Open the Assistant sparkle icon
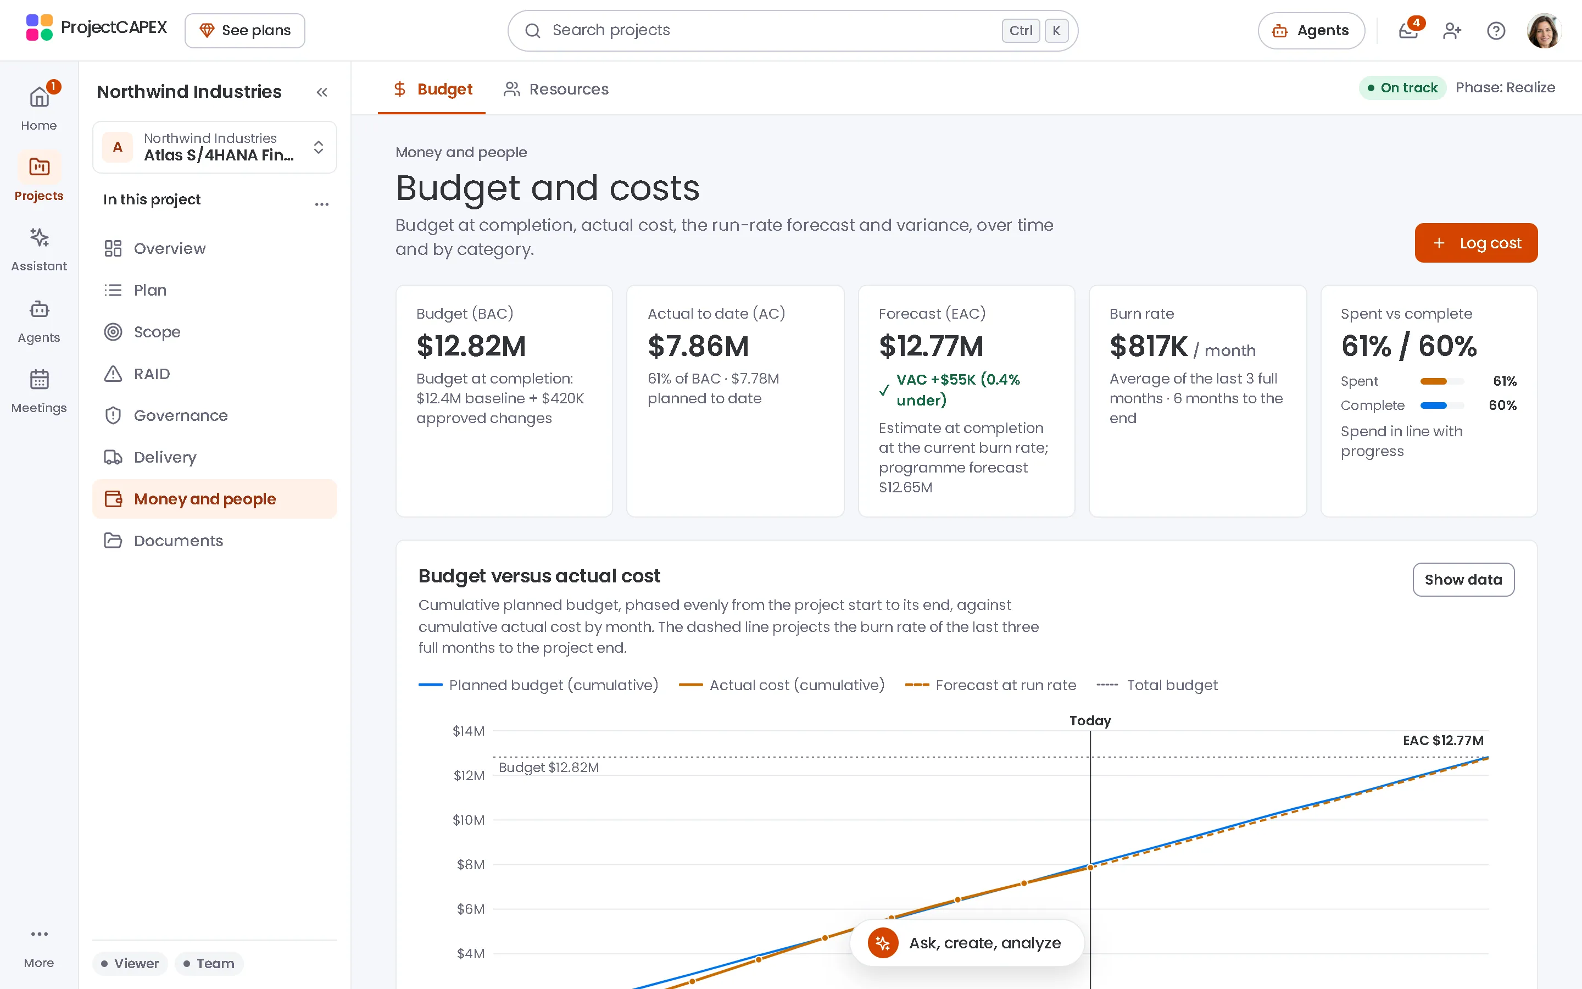 (x=39, y=237)
